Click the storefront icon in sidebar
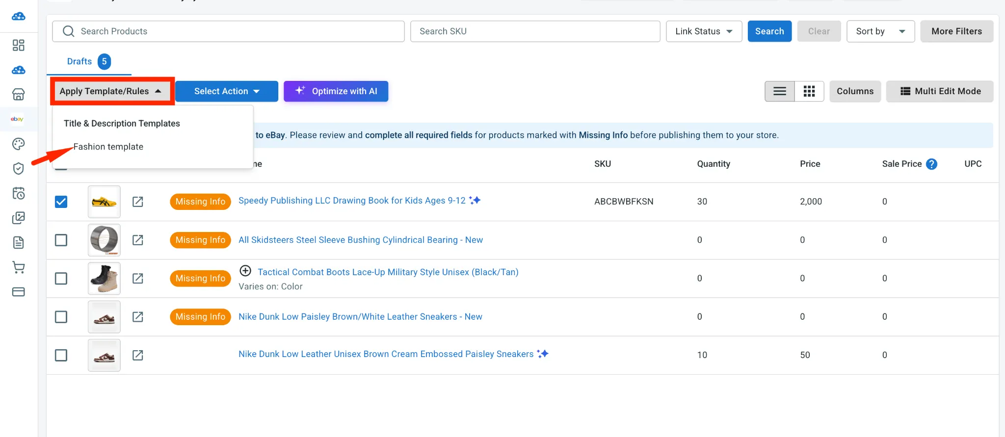Screen dimensions: 1005x437 pos(18,94)
